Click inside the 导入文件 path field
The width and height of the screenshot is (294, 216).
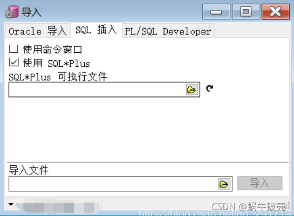coord(113,184)
